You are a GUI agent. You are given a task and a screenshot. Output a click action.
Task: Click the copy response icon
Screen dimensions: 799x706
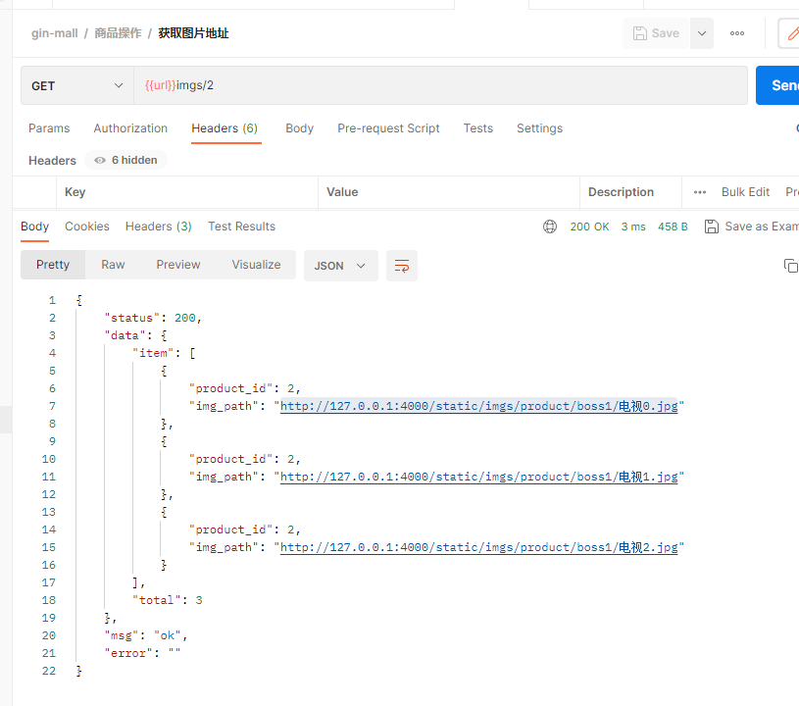pyautogui.click(x=790, y=266)
